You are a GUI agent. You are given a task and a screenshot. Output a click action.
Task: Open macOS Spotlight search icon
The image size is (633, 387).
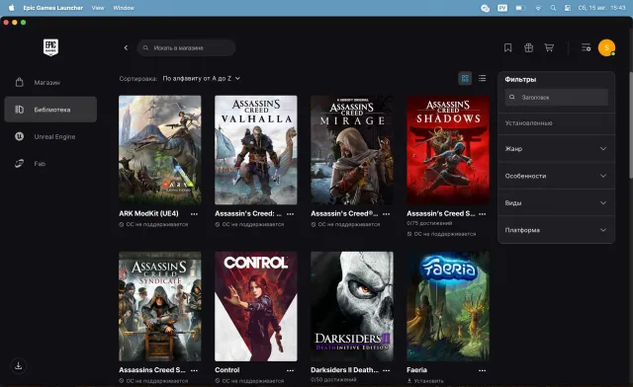(x=553, y=8)
